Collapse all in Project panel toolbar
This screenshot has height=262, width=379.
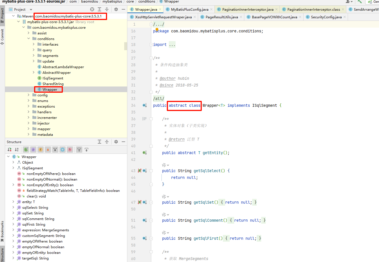coord(107,9)
